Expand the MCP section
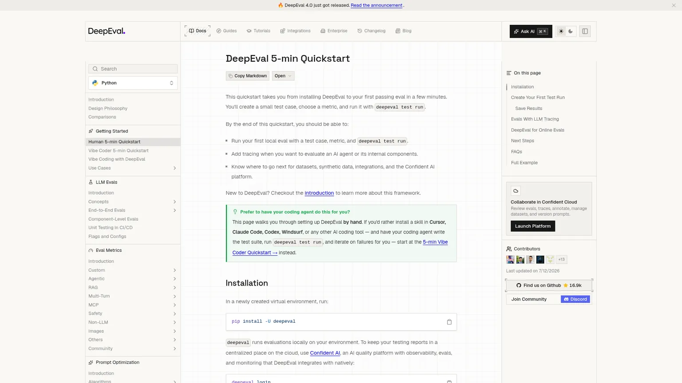This screenshot has height=383, width=682. tap(174, 305)
